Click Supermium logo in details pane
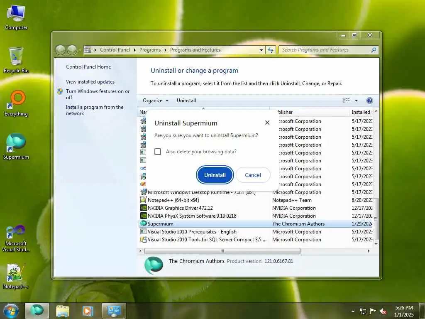Image resolution: width=425 pixels, height=319 pixels. (x=154, y=265)
